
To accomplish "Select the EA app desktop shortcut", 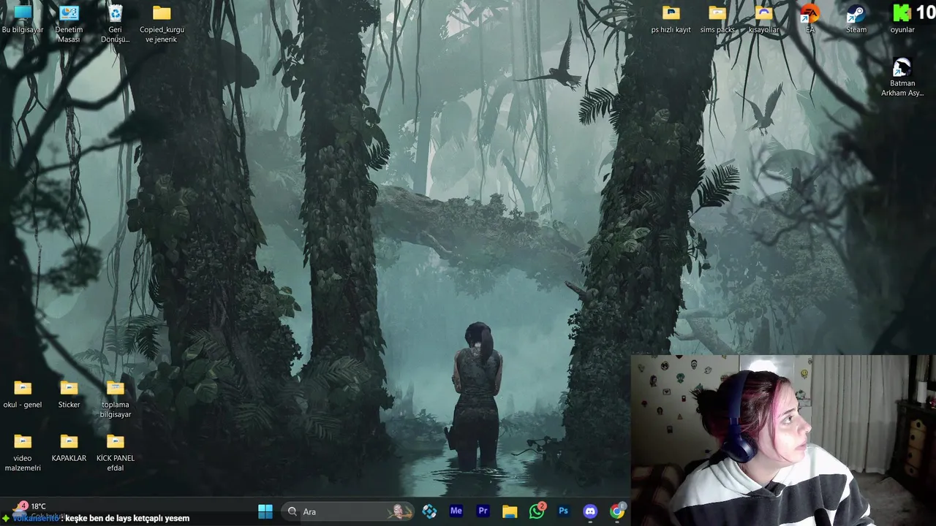I will point(809,20).
